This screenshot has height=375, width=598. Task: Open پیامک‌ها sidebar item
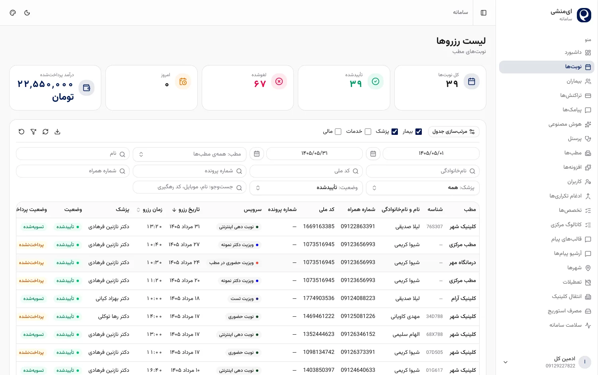pyautogui.click(x=547, y=110)
